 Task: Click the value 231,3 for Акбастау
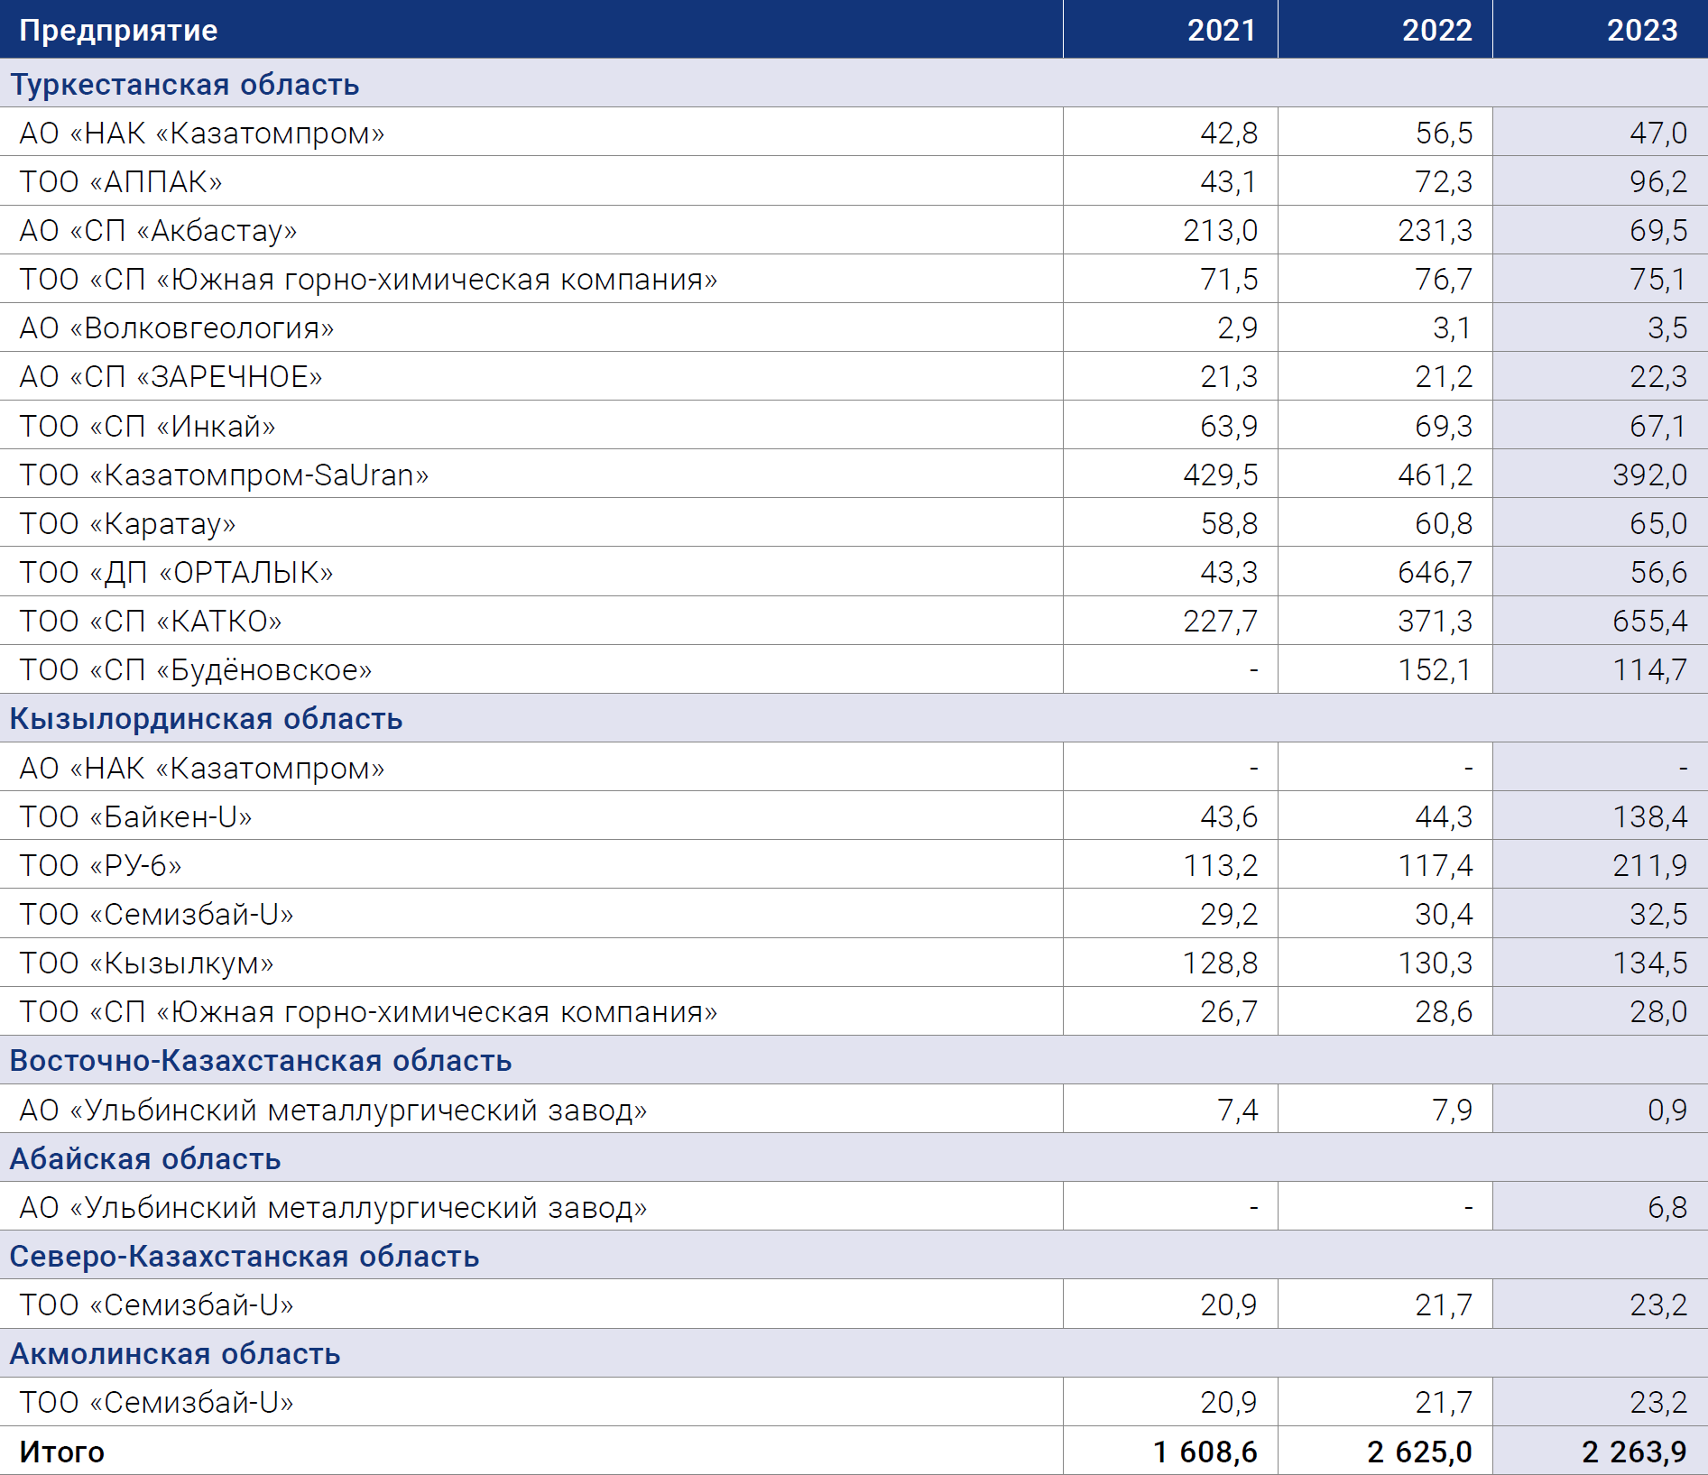click(x=1436, y=230)
